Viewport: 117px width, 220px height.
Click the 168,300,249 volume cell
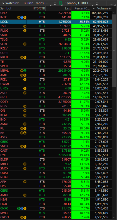pos(100,13)
